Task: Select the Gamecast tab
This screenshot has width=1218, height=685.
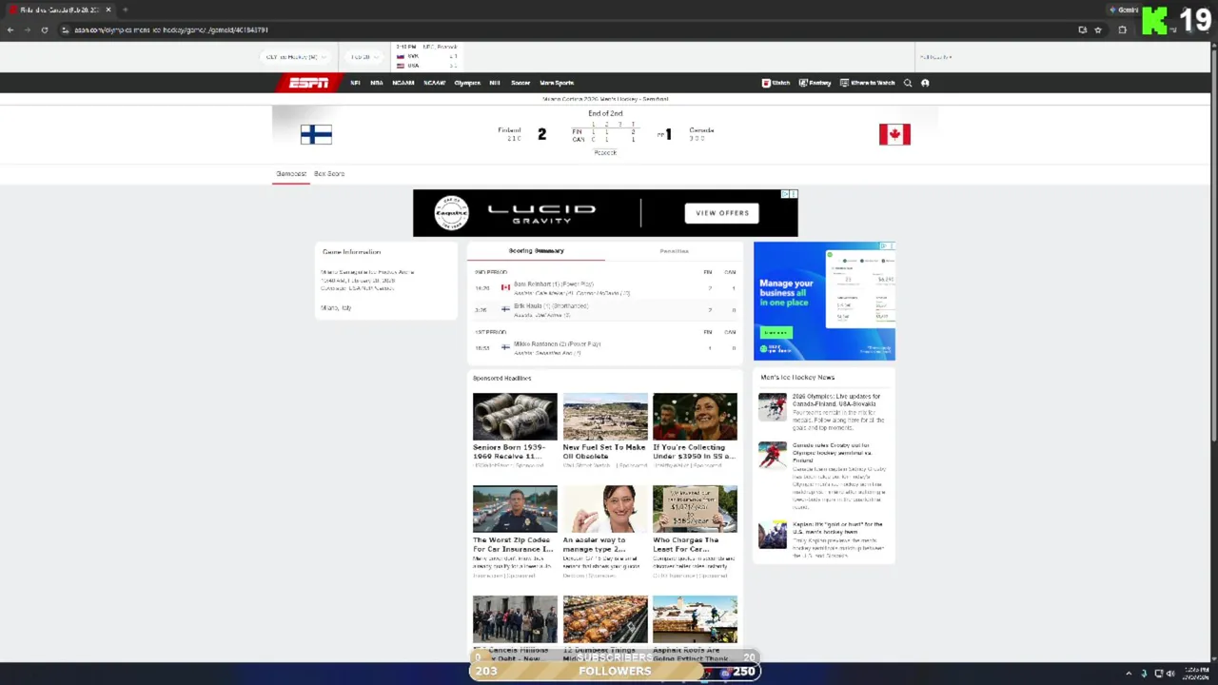Action: [291, 174]
